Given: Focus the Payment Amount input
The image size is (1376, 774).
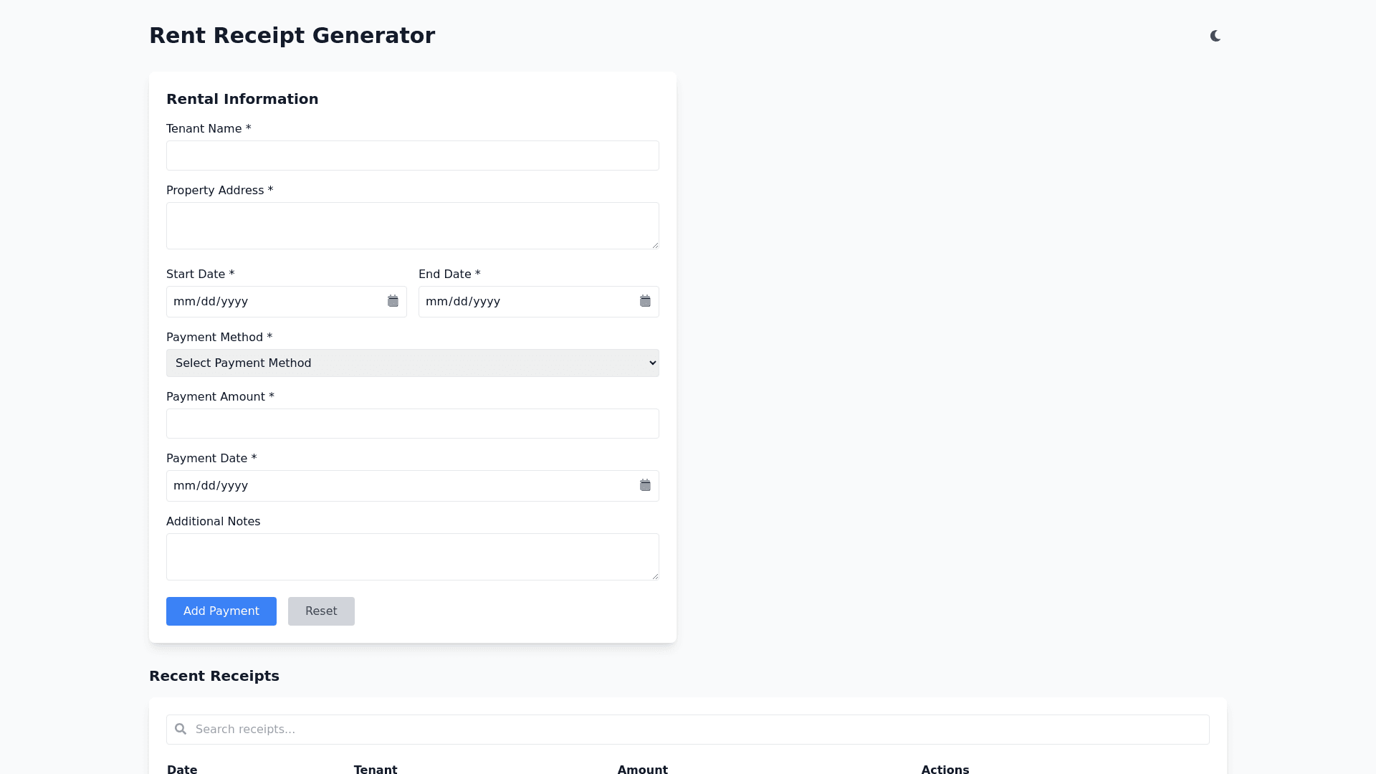Looking at the screenshot, I should pos(412,424).
